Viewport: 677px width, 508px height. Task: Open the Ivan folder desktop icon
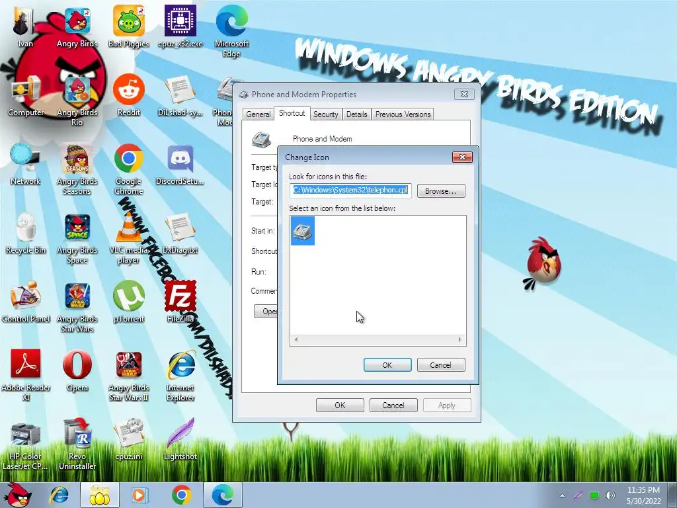(25, 26)
